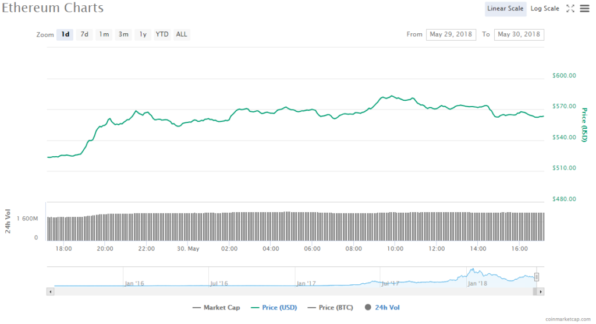Grab the navigator range handle near Jan '18
Screen dimensions: 596x324
click(x=537, y=277)
